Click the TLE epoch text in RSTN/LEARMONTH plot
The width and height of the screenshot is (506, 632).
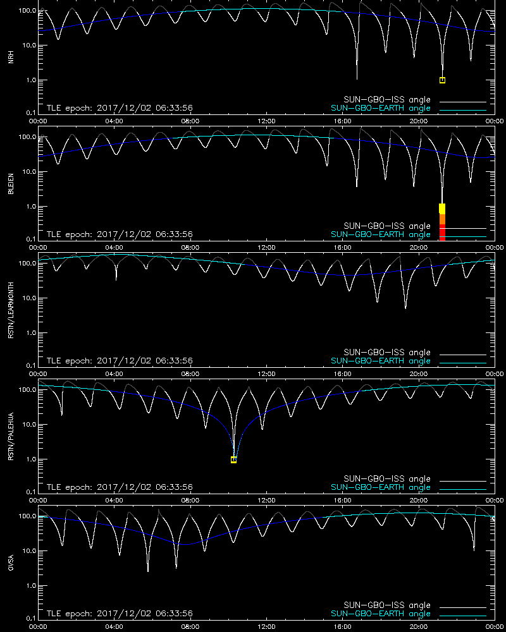coord(120,361)
